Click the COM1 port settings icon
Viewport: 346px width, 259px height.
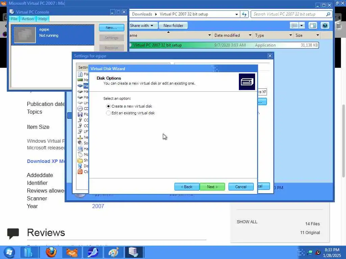coord(80,120)
